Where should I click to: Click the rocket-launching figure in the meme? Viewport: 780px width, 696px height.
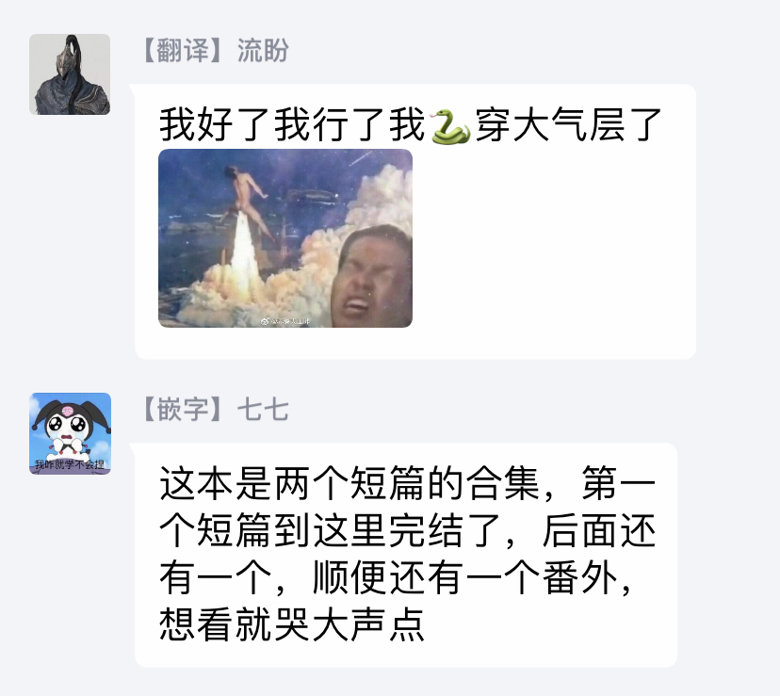(245, 197)
